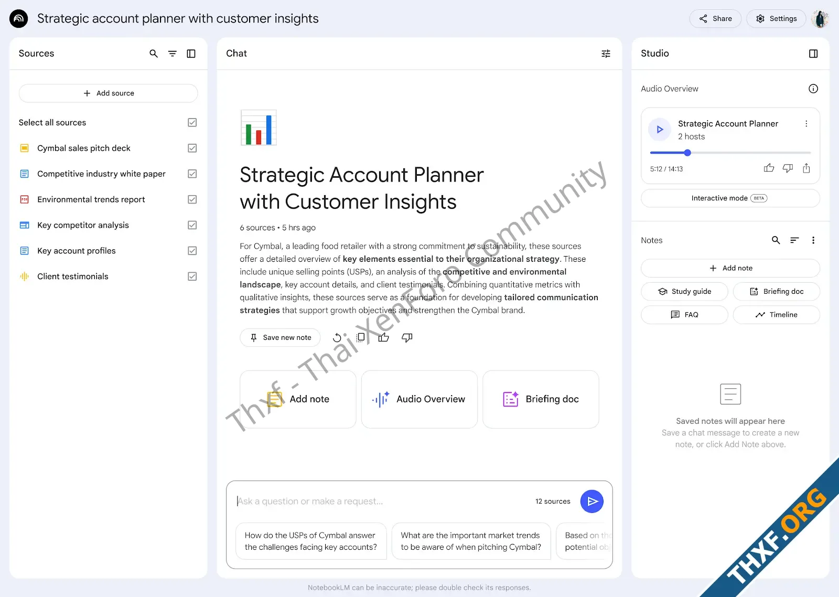Screen dimensions: 839x597
Task: Uncheck Environmental trends report checkbox
Action: pyautogui.click(x=192, y=200)
